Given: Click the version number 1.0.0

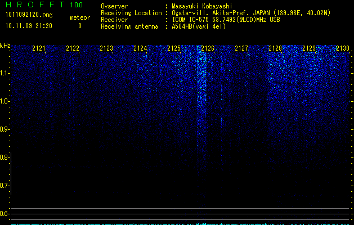Looking at the screenshot, I should pos(77,4).
